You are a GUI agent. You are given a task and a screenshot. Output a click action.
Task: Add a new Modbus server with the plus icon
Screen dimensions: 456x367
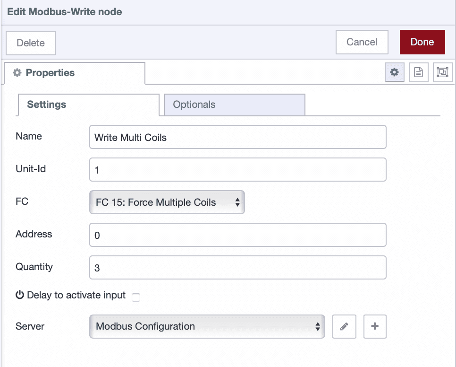(375, 326)
